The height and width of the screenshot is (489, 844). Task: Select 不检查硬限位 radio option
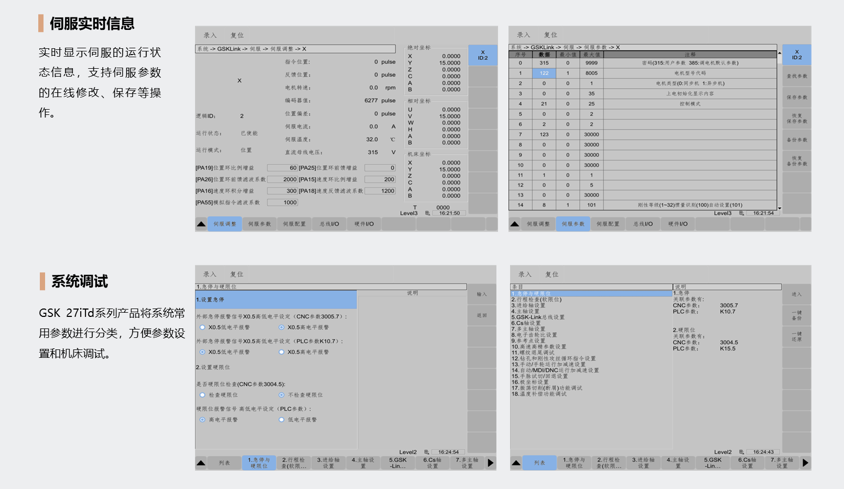tap(282, 395)
